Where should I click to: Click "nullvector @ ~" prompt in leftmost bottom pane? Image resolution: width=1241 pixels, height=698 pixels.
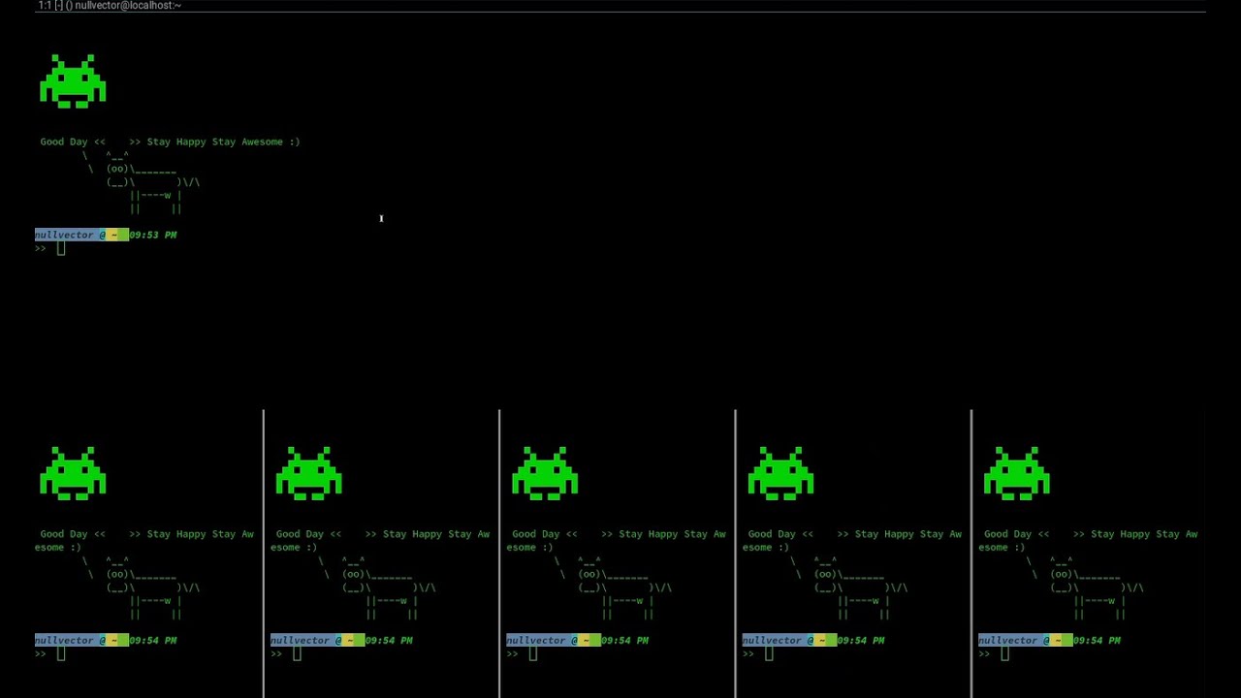(x=81, y=640)
